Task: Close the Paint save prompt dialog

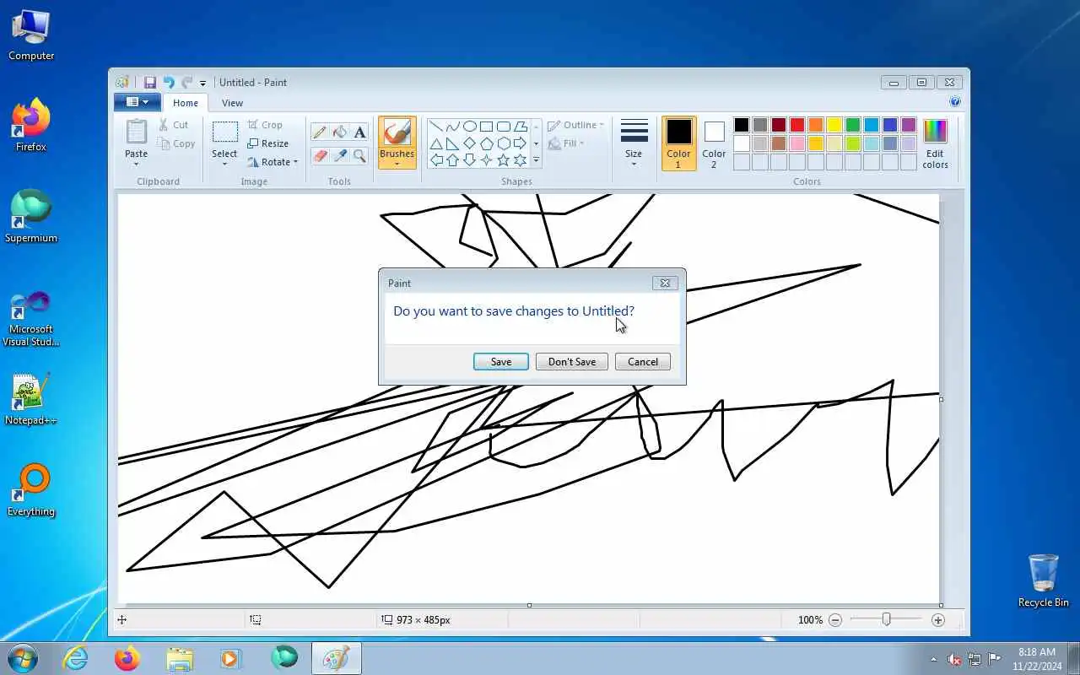Action: [x=665, y=283]
